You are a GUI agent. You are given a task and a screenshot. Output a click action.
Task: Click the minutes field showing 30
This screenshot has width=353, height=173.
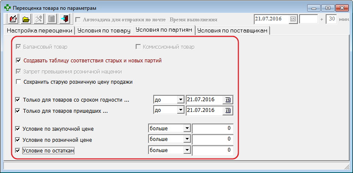point(331,19)
